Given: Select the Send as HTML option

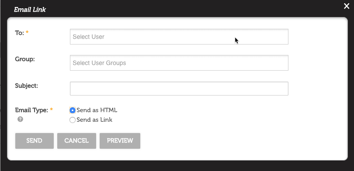Looking at the screenshot, I should tap(73, 110).
